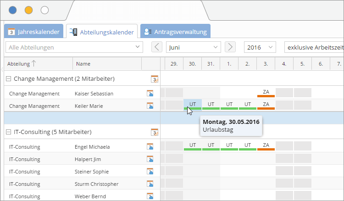Open calendar icon for IT-Consulting group
Screen dimensions: 344x201
[x=155, y=132]
